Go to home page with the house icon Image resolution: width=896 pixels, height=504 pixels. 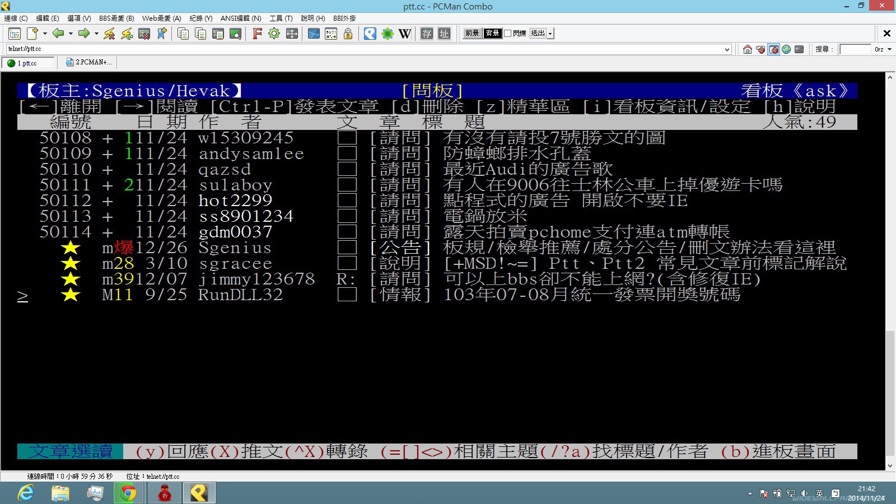click(748, 49)
